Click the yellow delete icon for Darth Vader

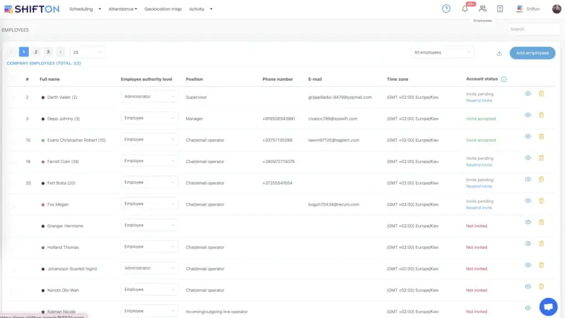(x=541, y=94)
